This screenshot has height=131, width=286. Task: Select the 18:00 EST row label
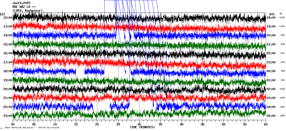coord(8,71)
